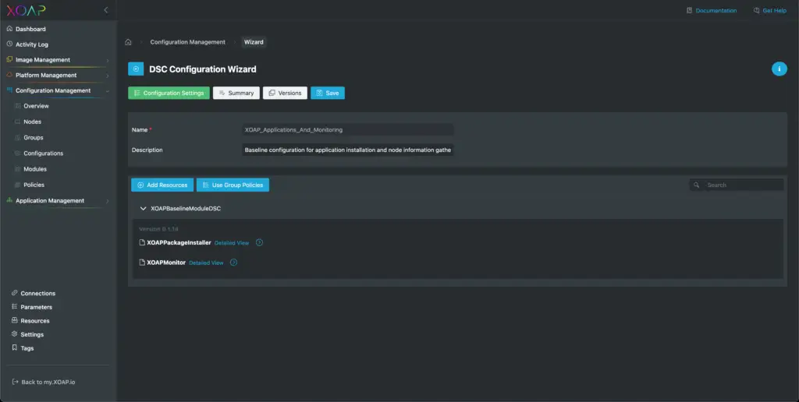799x402 pixels.
Task: Click the Add Resources button
Action: pos(162,185)
